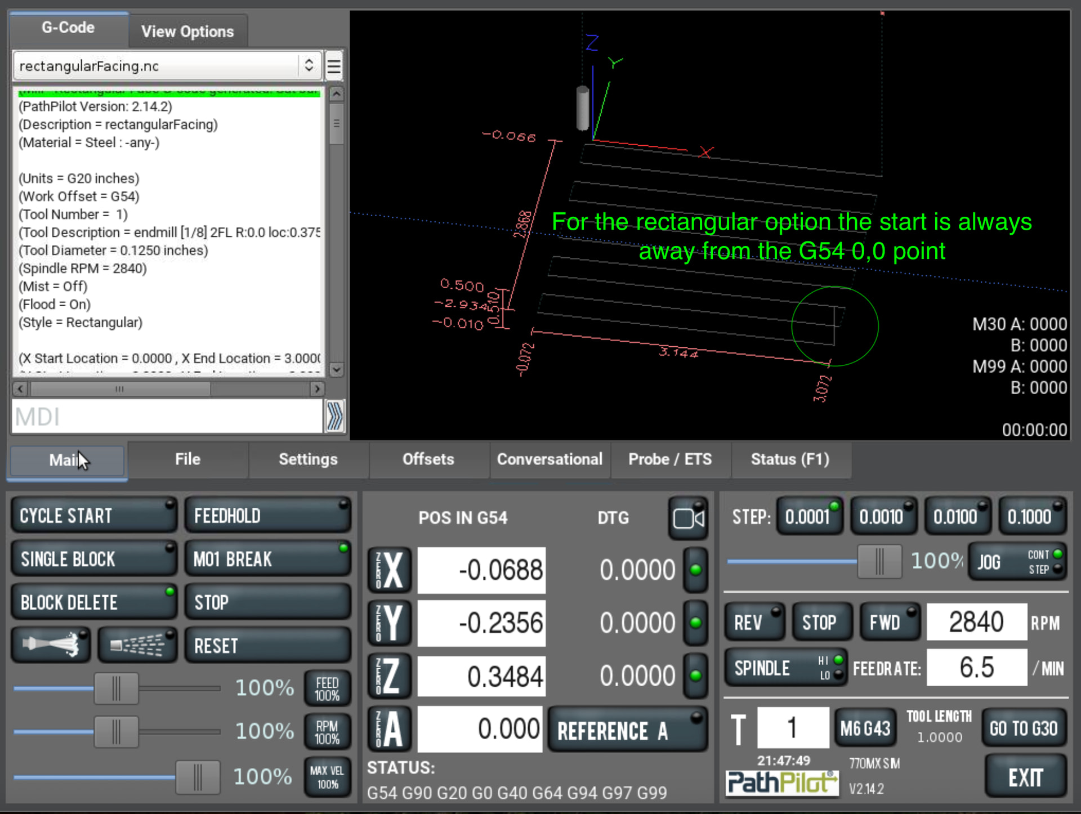The height and width of the screenshot is (814, 1081).
Task: Click the RPM value field showing 2840
Action: [977, 622]
